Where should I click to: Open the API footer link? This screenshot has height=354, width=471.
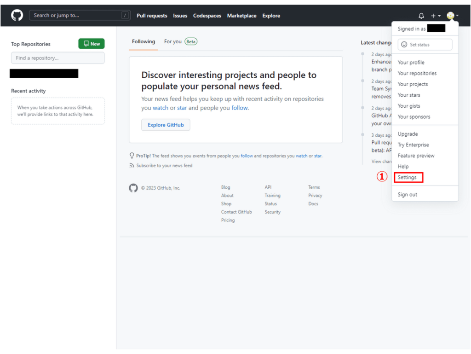[268, 187]
